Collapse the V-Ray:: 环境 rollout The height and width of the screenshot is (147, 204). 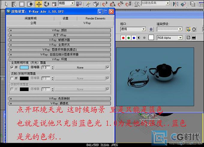[x=60, y=60]
